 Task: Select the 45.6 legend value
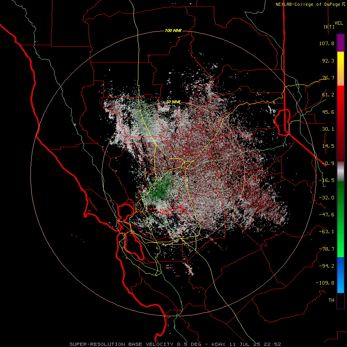coord(328,112)
